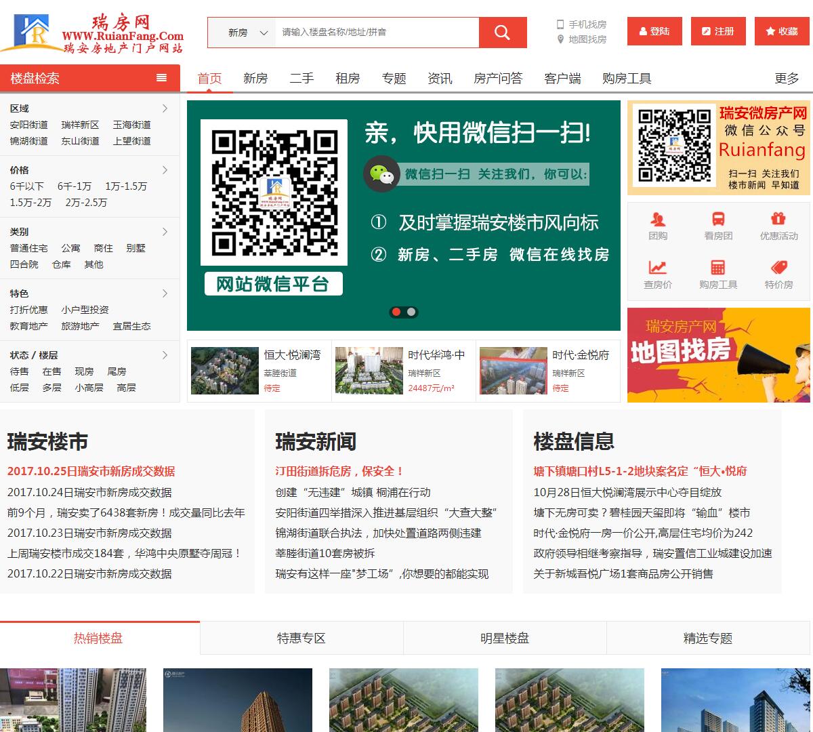Open the 时代·金悦府 listing thumbnail
813x732 pixels.
coord(513,371)
